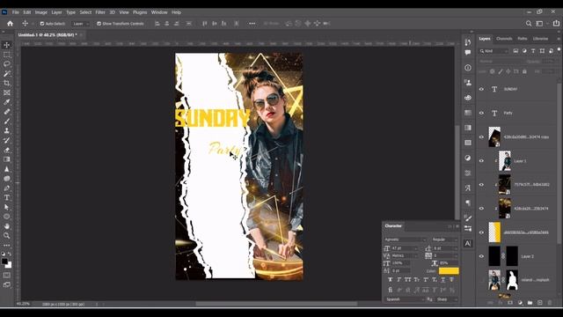Open the Search icon at top right

(529, 24)
